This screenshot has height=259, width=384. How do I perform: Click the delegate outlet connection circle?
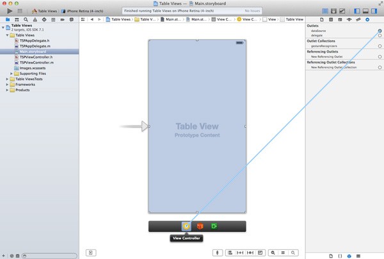380,35
